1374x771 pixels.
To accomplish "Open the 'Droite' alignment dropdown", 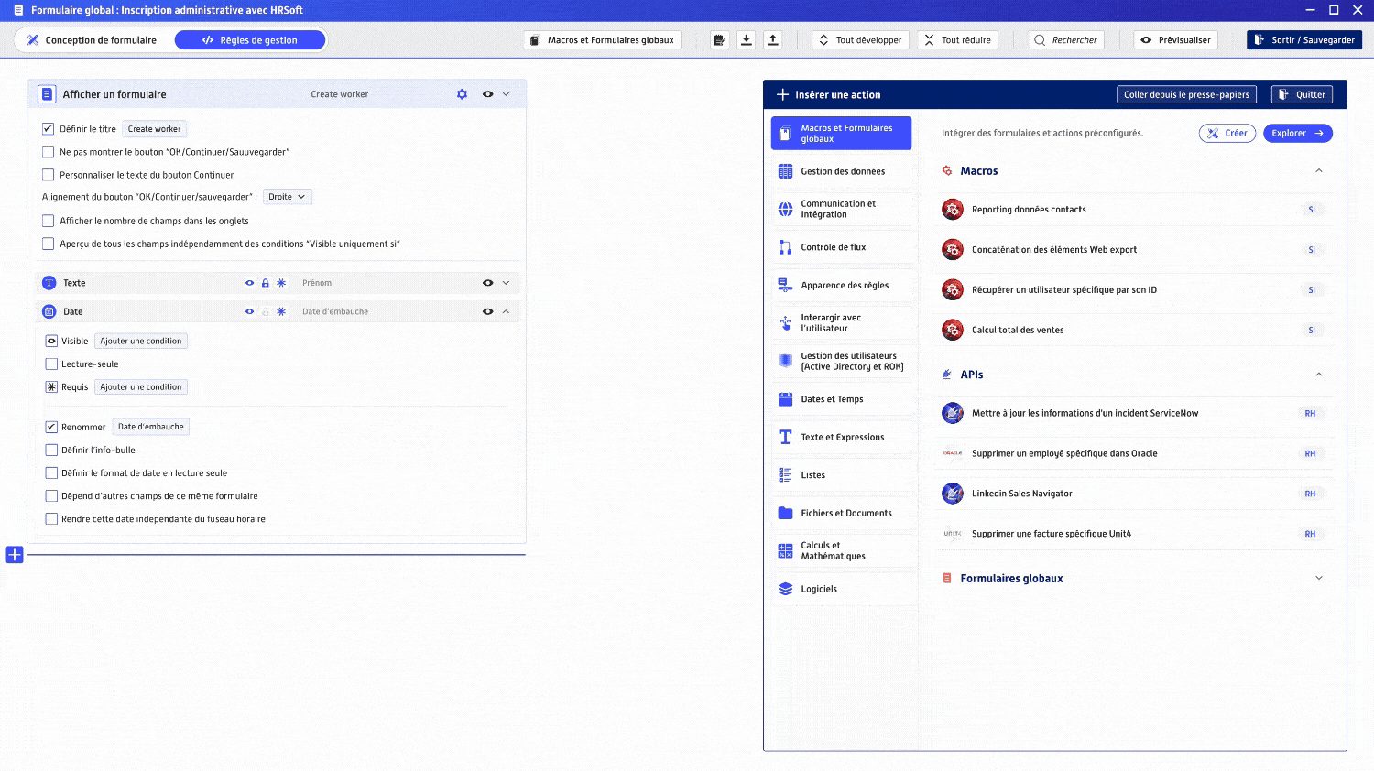I will (x=287, y=196).
